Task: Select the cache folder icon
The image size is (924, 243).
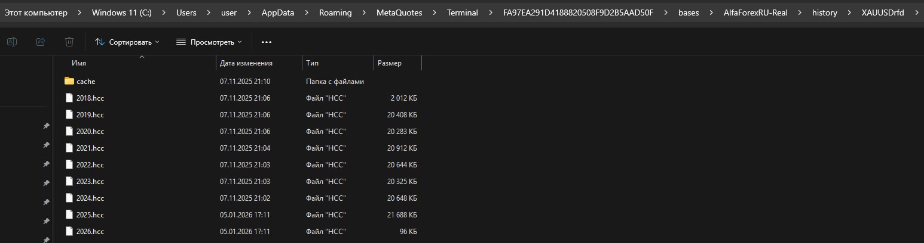Action: (x=69, y=81)
